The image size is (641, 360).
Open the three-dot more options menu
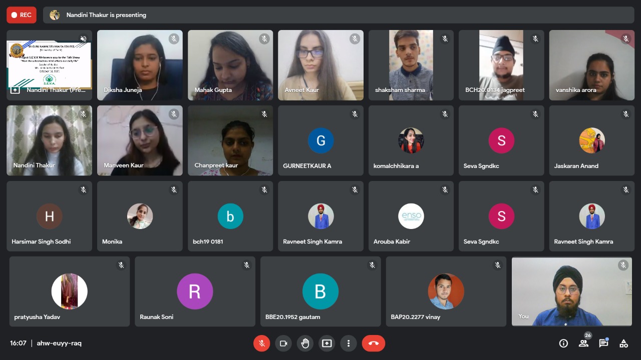coord(349,343)
